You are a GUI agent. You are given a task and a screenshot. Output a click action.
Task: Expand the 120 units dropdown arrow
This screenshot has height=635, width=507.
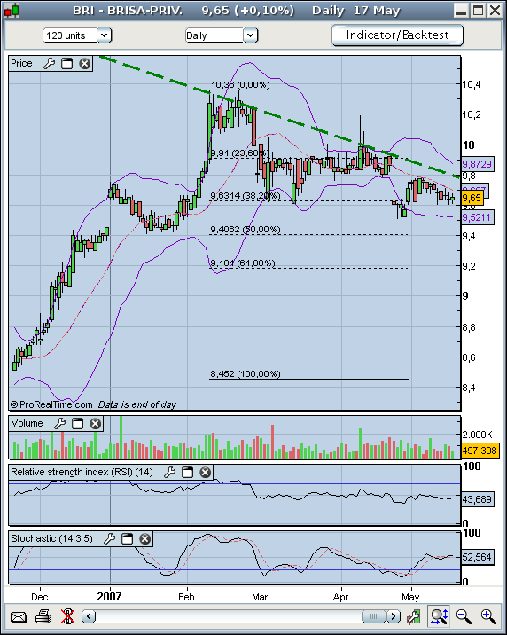tap(104, 35)
